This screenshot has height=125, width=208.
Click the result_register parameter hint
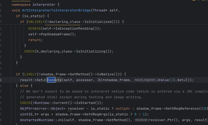(145, 80)
